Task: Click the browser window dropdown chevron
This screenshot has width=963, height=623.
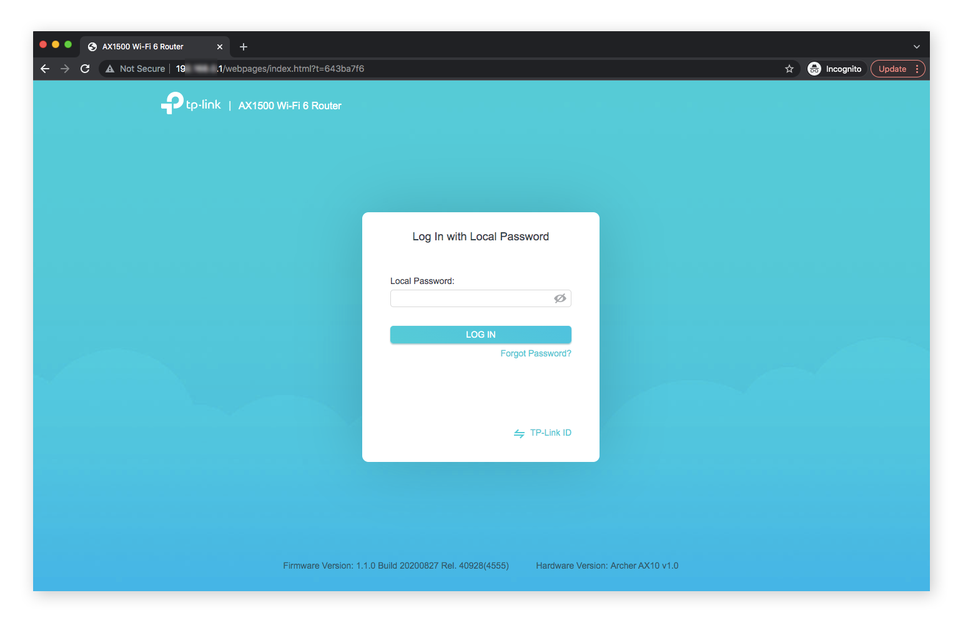Action: 916,46
